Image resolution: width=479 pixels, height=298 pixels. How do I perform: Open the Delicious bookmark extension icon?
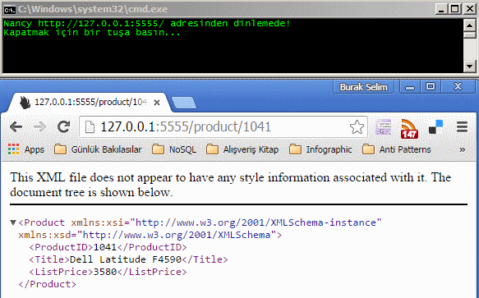(435, 126)
